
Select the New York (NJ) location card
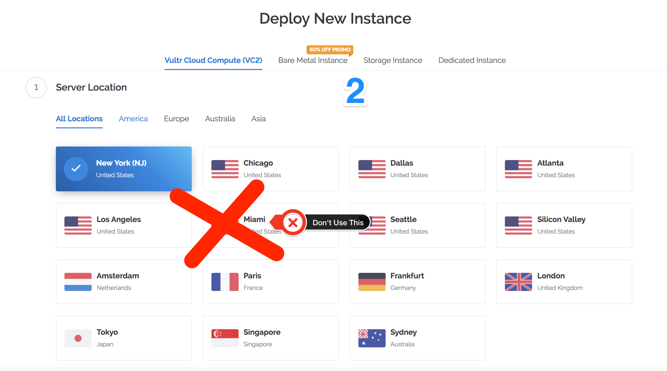pos(124,169)
